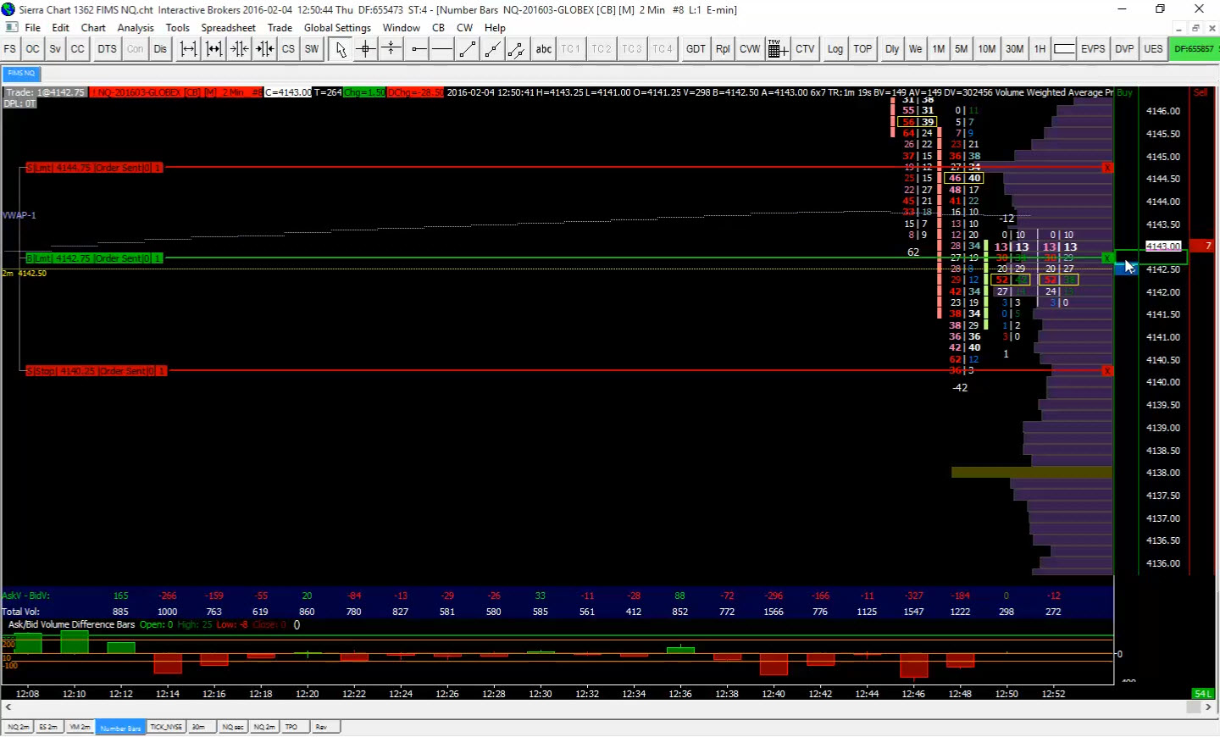Select the extending line drawing tool
This screenshot has width=1220, height=737.
[x=491, y=49]
